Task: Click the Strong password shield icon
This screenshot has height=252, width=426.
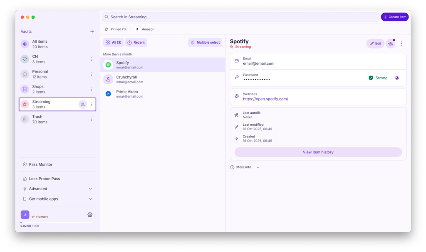Action: (x=371, y=78)
